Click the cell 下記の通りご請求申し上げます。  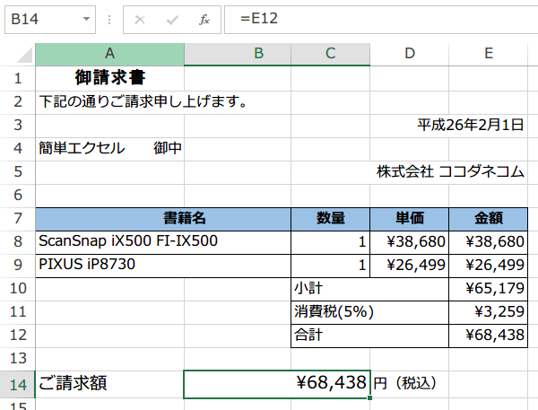109,102
